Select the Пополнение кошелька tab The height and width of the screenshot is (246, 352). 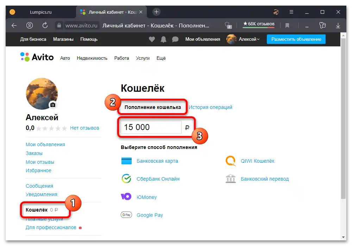pyautogui.click(x=153, y=107)
